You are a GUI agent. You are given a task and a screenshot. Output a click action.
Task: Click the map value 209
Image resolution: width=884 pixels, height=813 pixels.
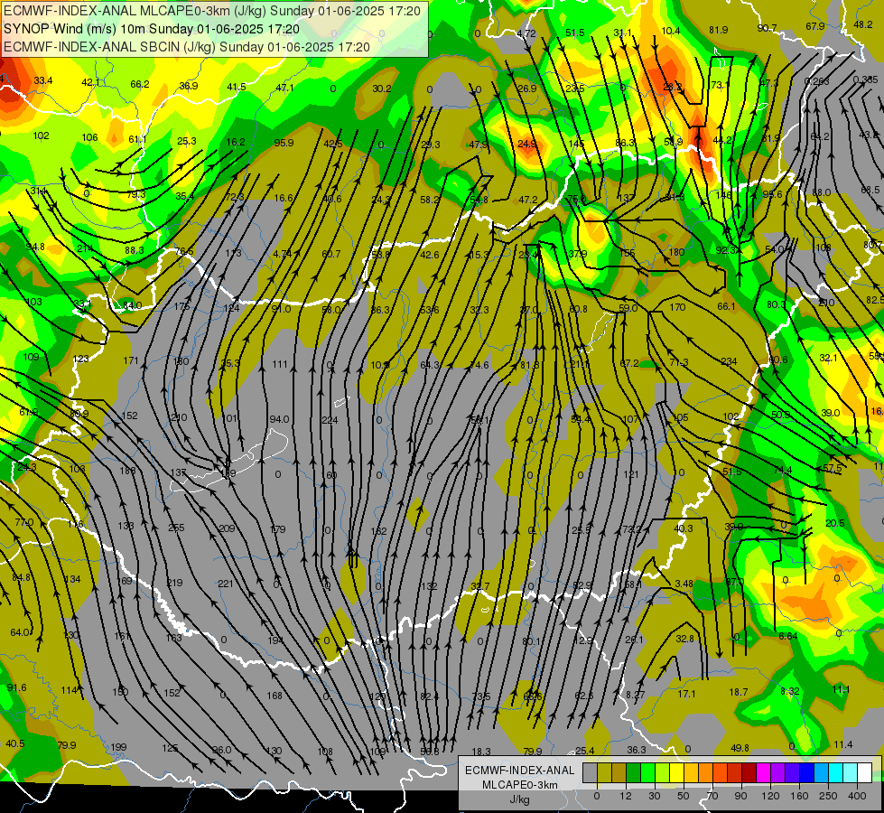(x=227, y=528)
